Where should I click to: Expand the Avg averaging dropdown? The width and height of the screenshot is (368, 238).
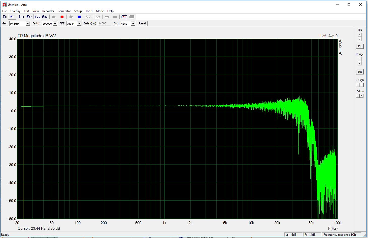pyautogui.click(x=133, y=24)
